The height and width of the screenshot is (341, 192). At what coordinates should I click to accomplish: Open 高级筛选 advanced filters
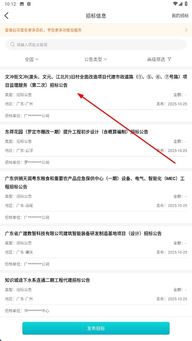[160, 59]
